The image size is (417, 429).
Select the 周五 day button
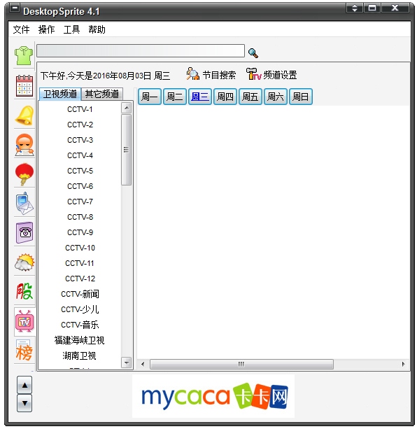click(x=250, y=97)
